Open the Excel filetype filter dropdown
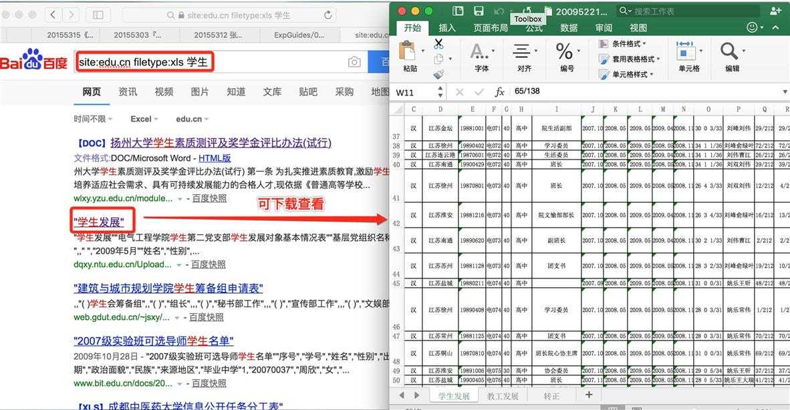Viewport: 790px width, 410px height. 144,119
